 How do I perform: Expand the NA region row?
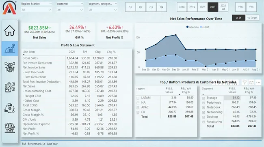click(x=138, y=102)
